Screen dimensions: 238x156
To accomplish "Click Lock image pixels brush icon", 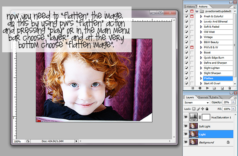I will coord(198,109).
